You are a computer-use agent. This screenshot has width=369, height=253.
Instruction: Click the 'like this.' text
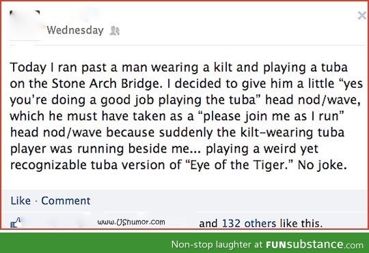[301, 223]
